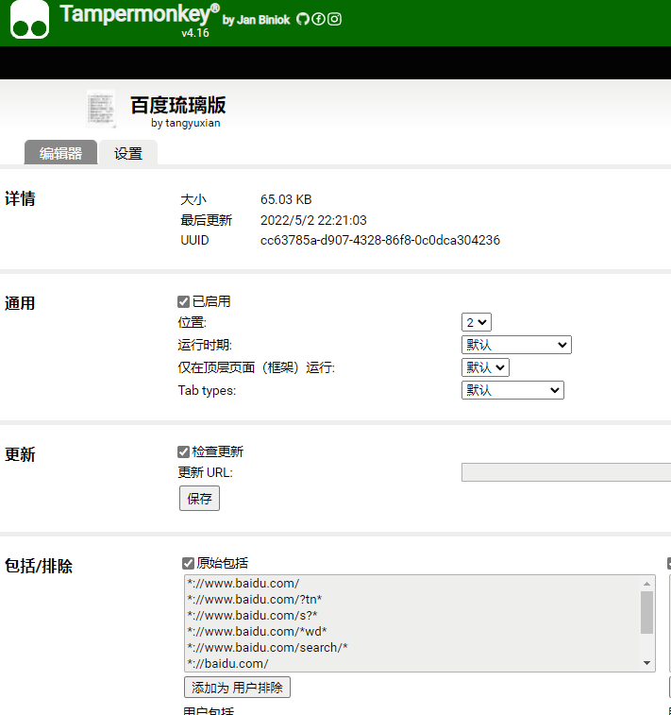Click the script title 百度琉璃版

[x=178, y=106]
